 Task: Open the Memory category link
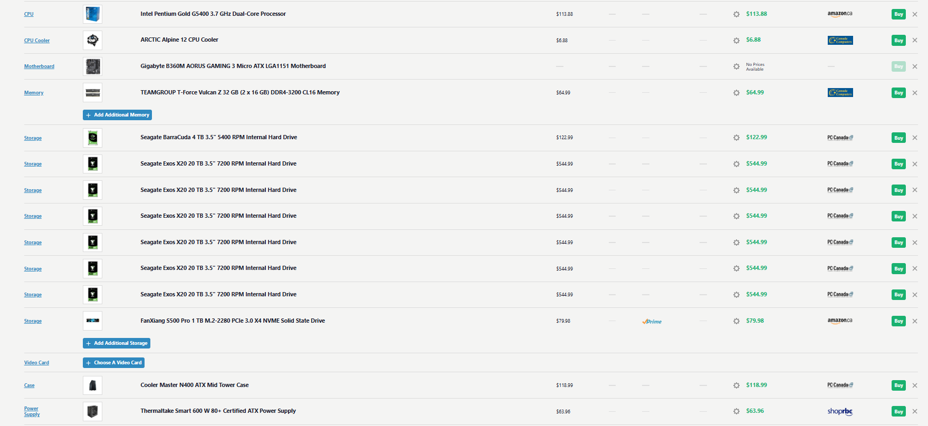point(34,93)
